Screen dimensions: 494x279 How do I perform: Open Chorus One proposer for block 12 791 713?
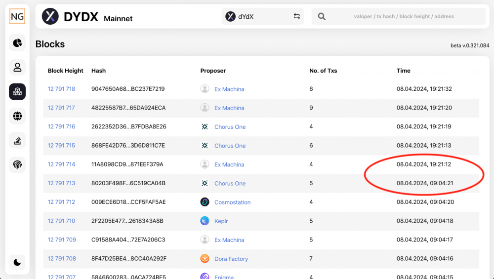click(230, 184)
